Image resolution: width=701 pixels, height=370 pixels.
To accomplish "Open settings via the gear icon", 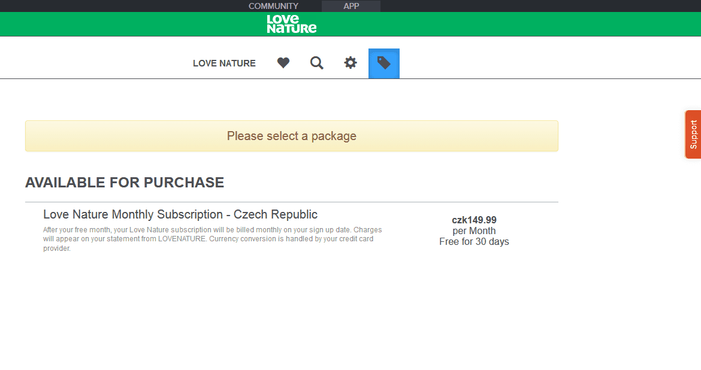I will 350,62.
